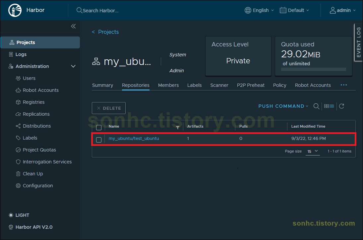363x240 pixels.
Task: Sort by Last Modified Time header
Action: pyautogui.click(x=308, y=126)
